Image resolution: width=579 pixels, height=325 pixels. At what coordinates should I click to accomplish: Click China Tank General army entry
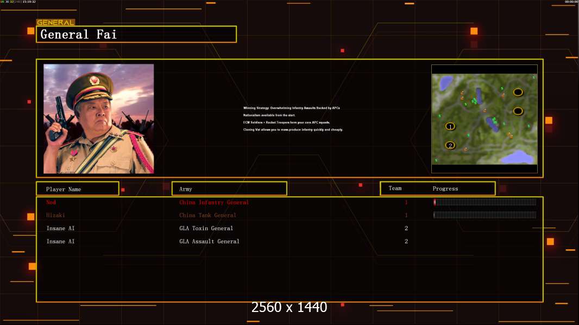click(207, 216)
